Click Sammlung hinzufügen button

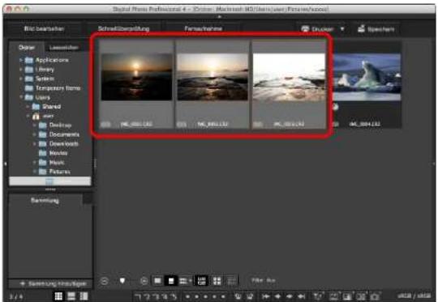tap(54, 283)
